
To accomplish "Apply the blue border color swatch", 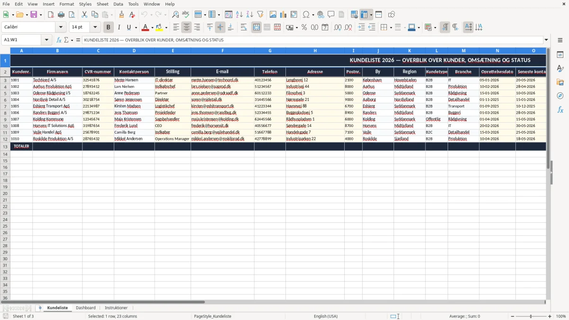I will (x=411, y=27).
